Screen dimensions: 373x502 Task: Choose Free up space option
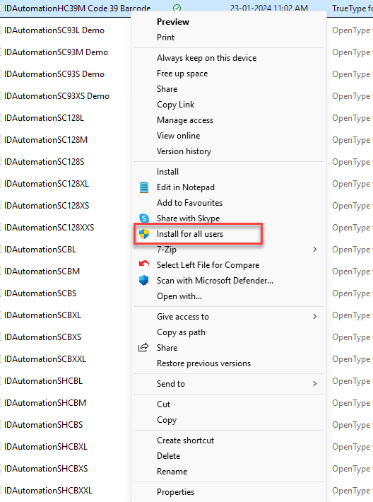[x=182, y=74]
